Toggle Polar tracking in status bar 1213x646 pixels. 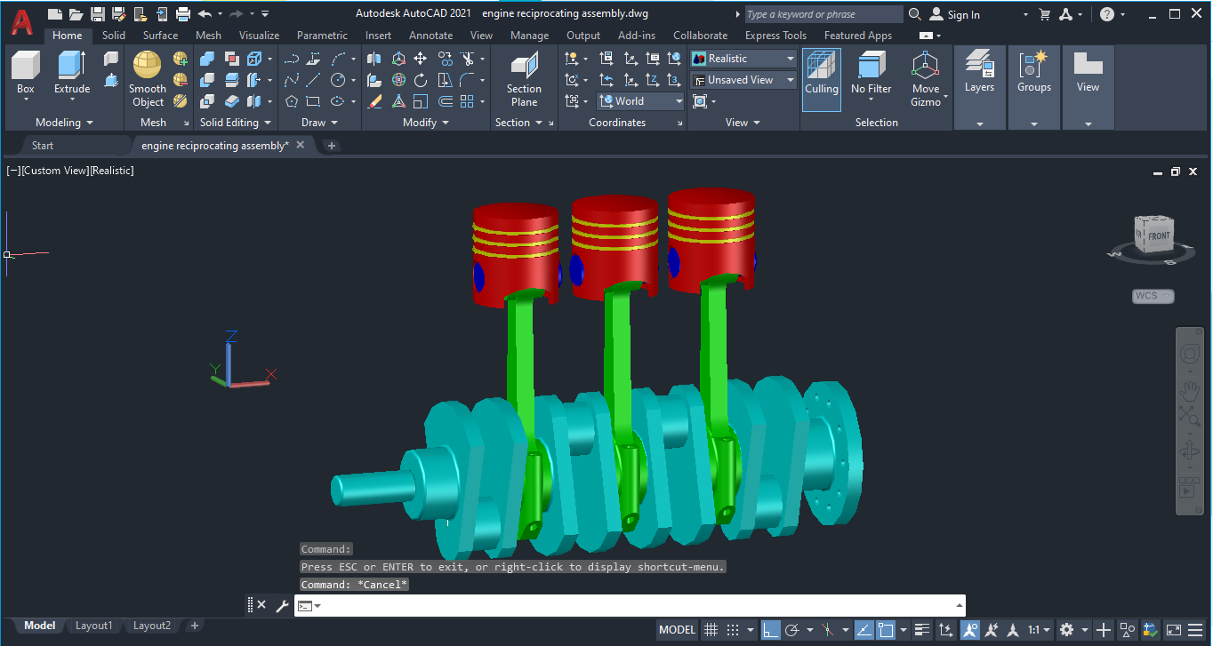click(792, 630)
